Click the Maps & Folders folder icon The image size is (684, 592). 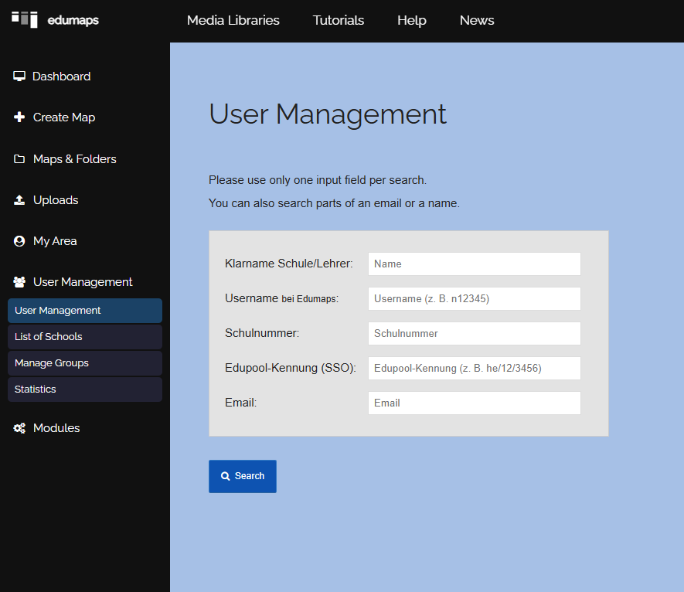coord(19,158)
